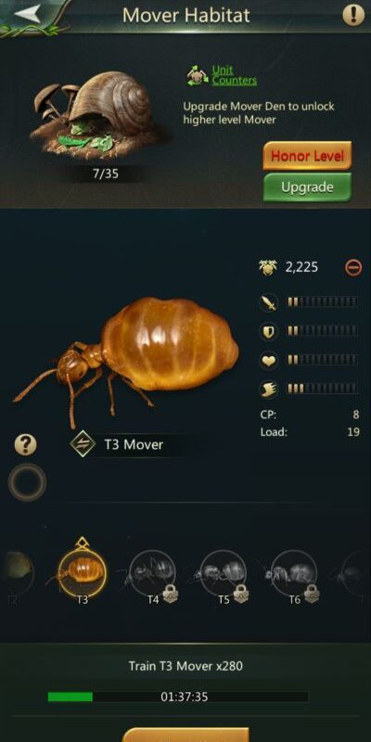The image size is (371, 742).
Task: Tap the empty ring slot below help
Action: 27,482
